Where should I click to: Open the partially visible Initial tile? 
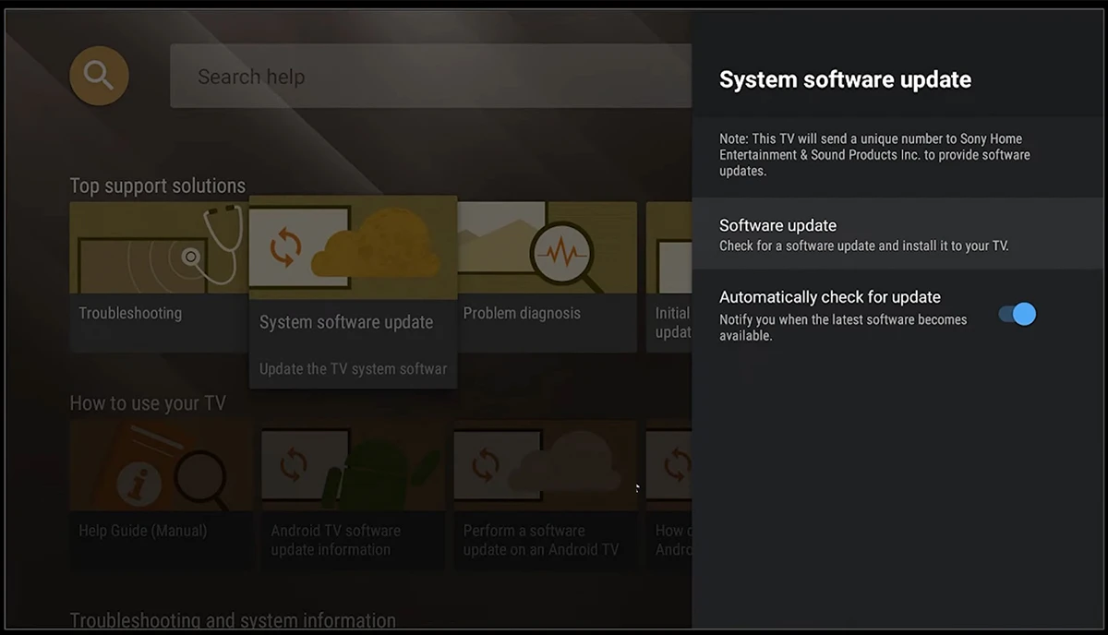click(x=669, y=277)
